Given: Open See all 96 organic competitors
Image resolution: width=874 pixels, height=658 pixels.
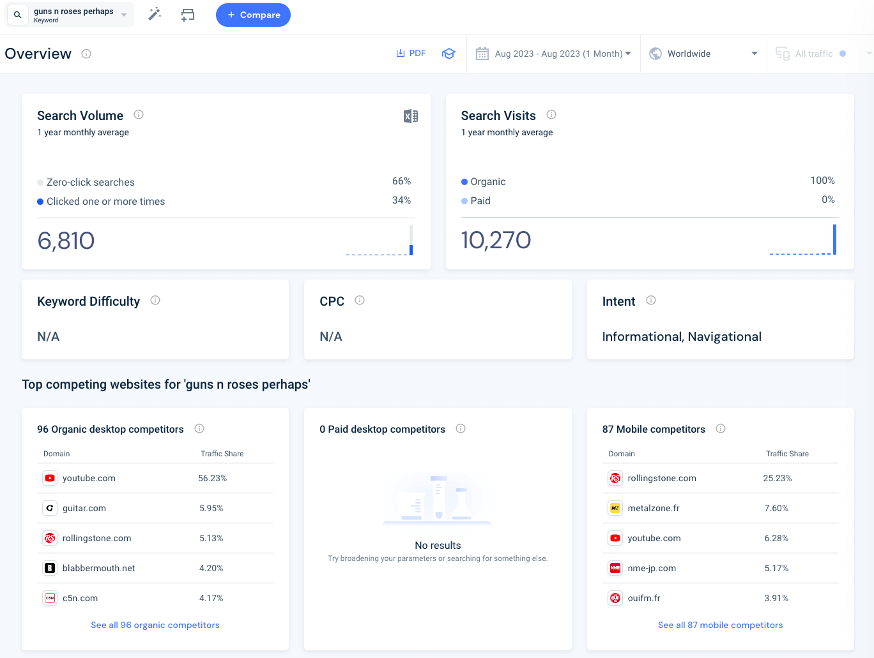Looking at the screenshot, I should (x=155, y=625).
